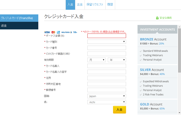Open the カード種別 card type dropdown

coord(106,42)
